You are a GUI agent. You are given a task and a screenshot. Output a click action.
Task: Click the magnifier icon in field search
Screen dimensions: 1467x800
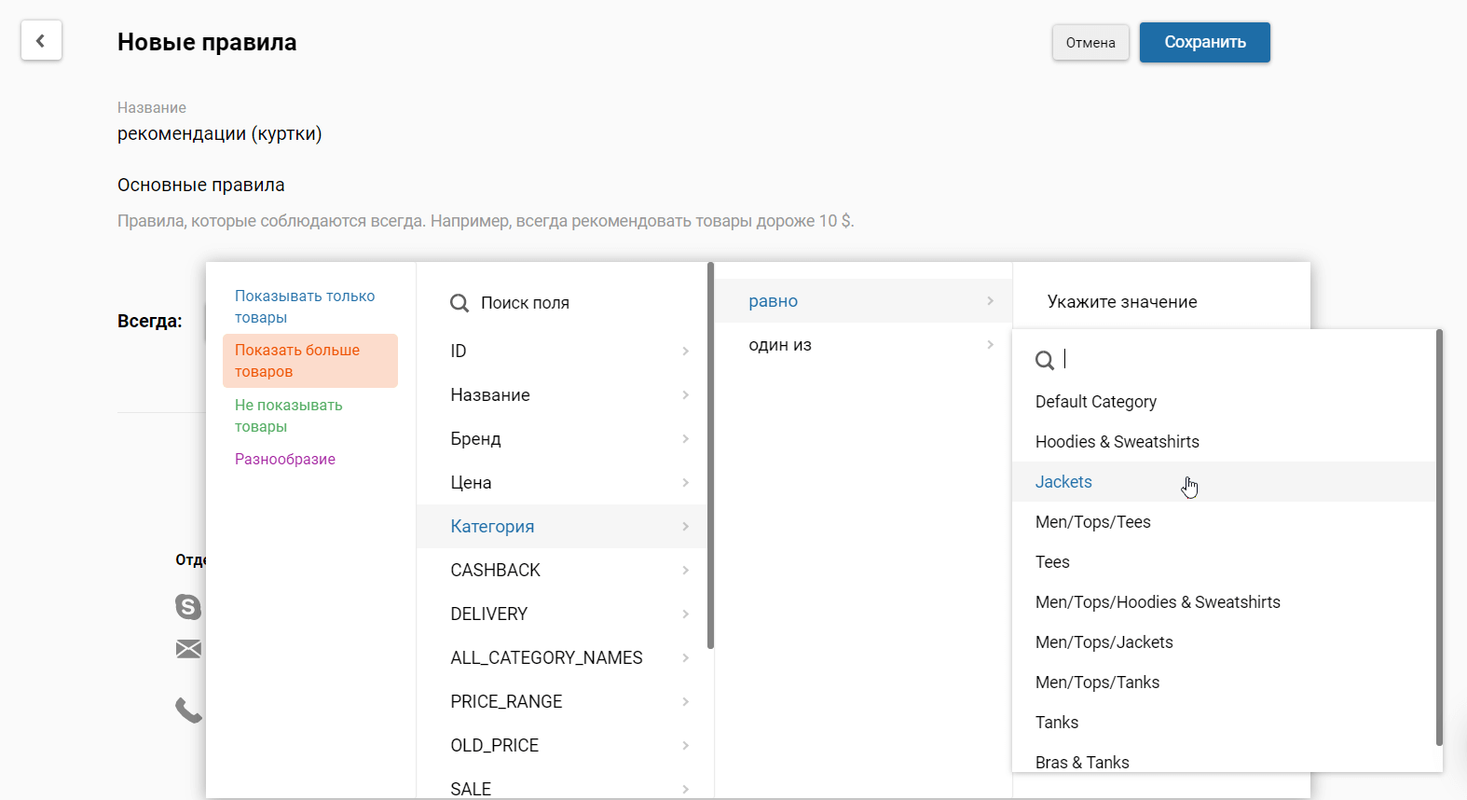tap(459, 303)
